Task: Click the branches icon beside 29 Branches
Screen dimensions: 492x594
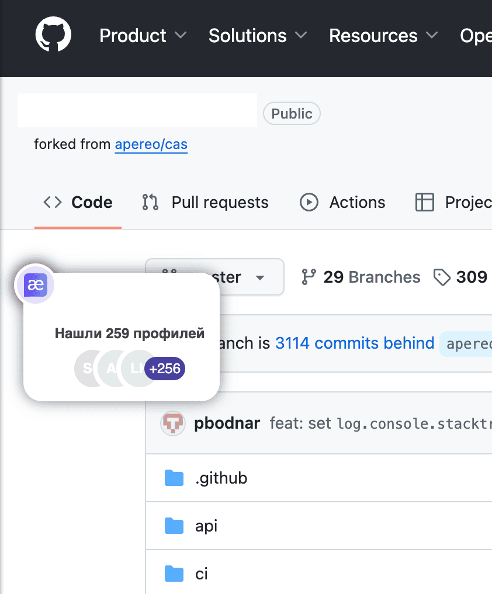Action: point(309,277)
